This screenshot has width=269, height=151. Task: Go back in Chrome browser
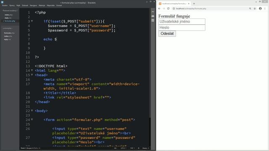(159, 8)
